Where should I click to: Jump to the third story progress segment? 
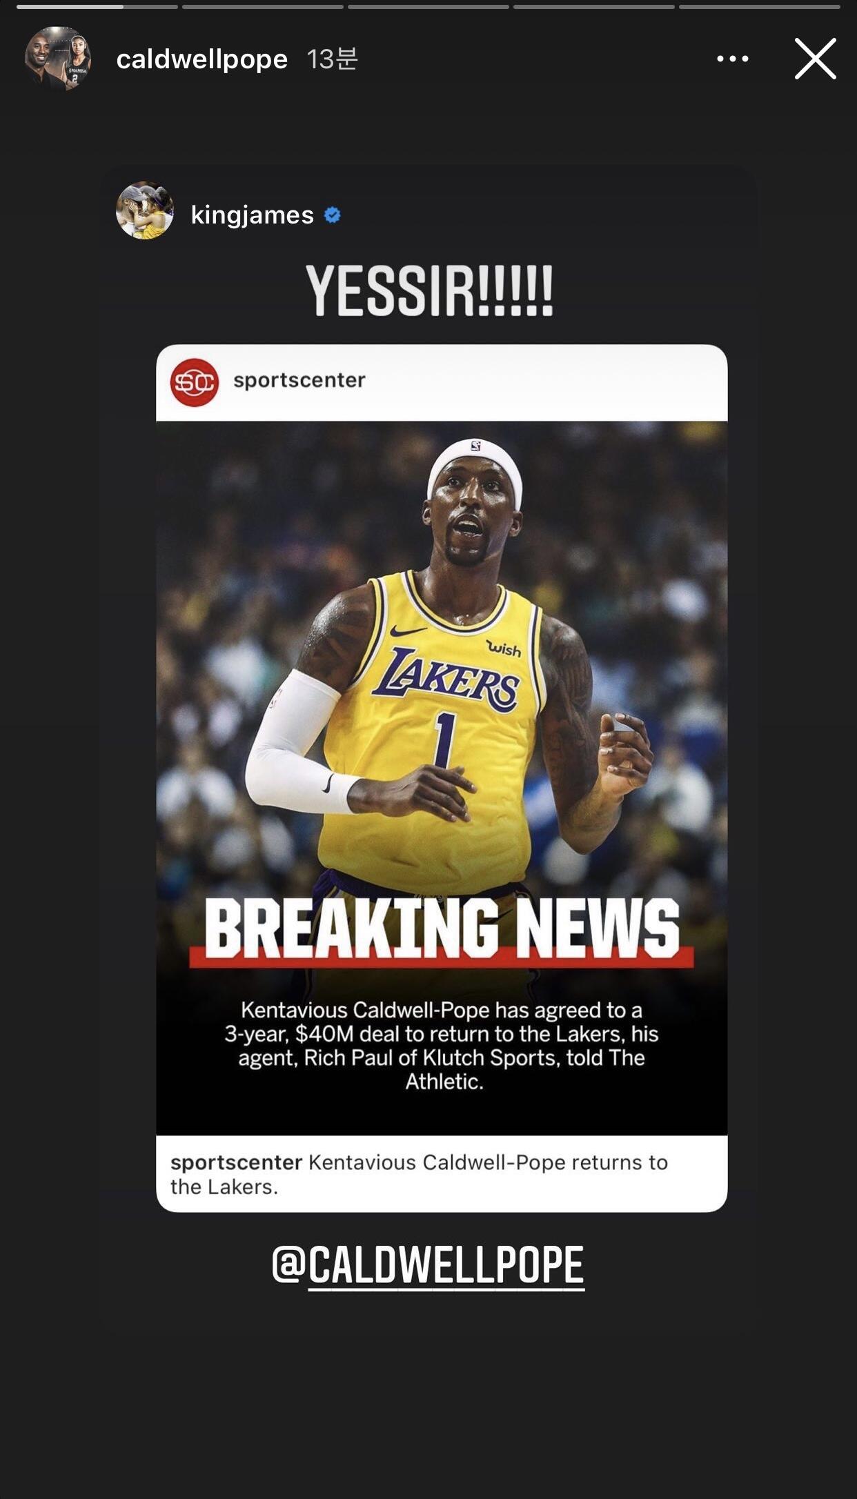pos(428,7)
